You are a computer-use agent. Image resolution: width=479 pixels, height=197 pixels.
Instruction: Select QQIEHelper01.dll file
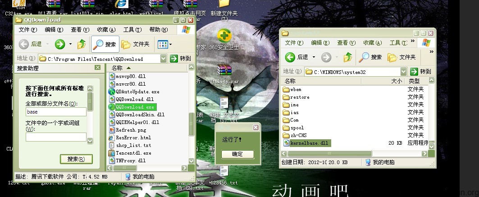click(134, 122)
